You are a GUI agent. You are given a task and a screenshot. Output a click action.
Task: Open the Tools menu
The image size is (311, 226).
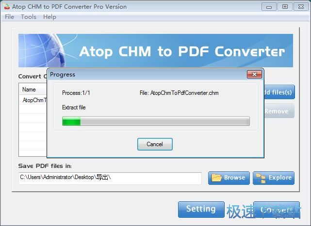pos(29,17)
